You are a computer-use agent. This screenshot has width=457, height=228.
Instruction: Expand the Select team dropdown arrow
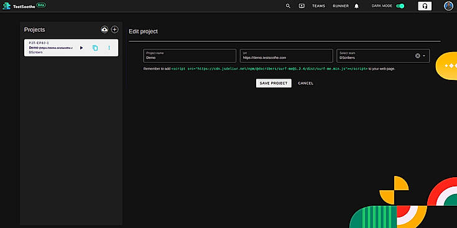[424, 56]
